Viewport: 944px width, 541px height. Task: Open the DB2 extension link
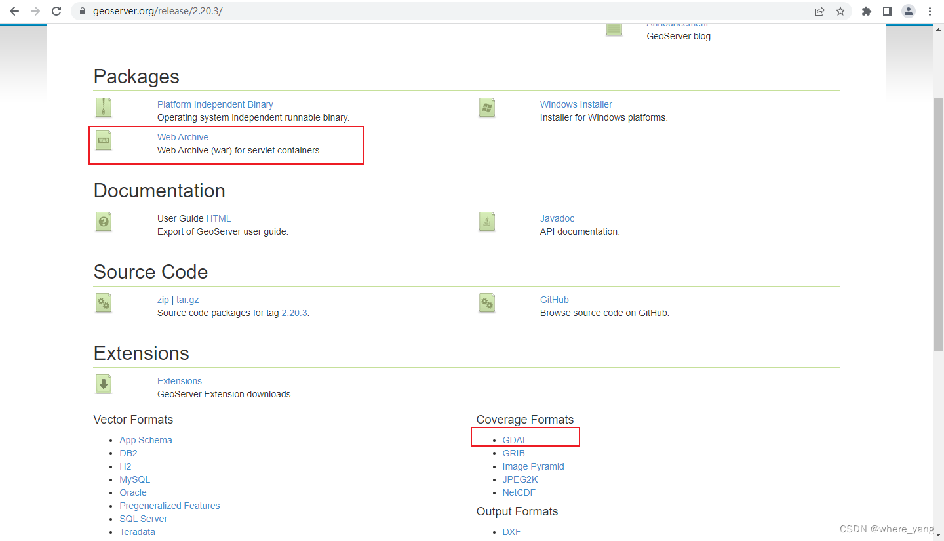tap(128, 453)
